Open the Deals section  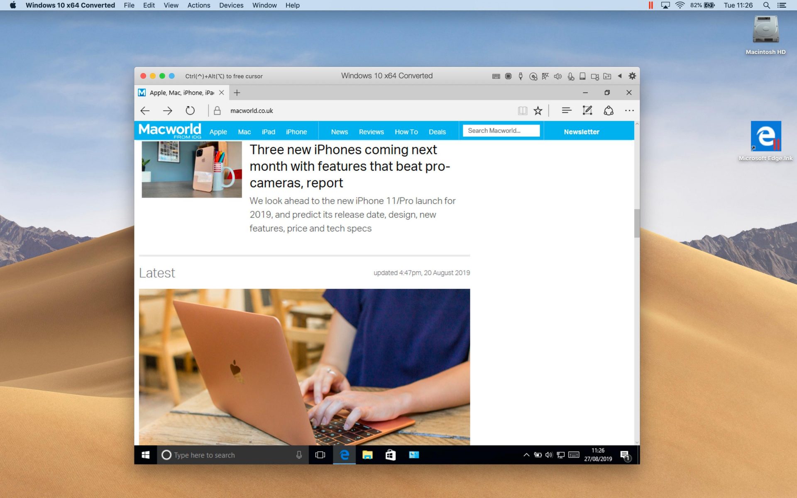[x=437, y=132]
